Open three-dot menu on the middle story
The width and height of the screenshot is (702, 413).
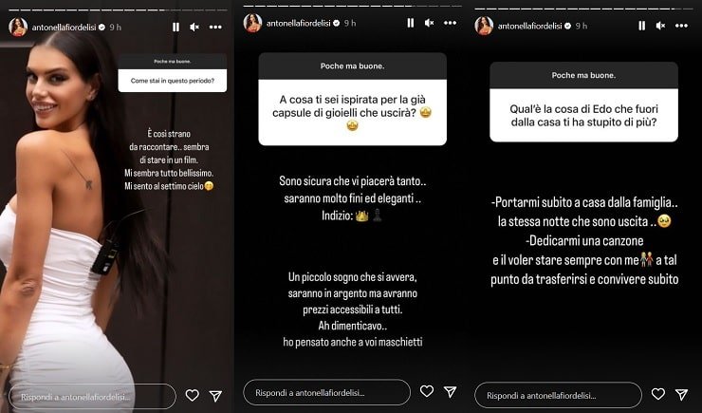click(450, 23)
